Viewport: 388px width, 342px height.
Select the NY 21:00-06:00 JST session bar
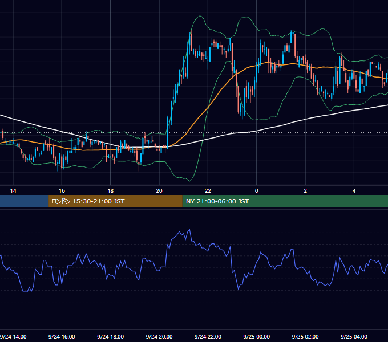coord(285,201)
